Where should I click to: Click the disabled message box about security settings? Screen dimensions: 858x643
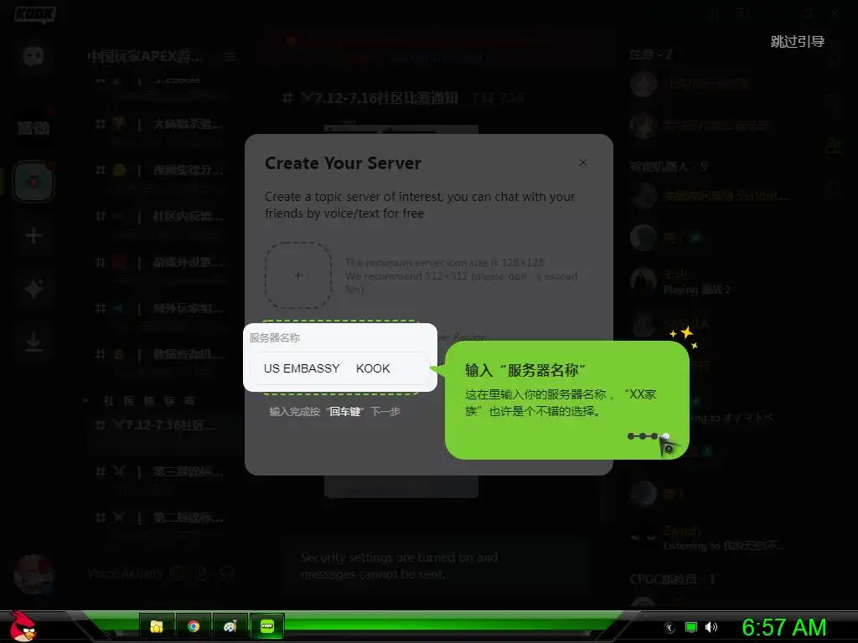pyautogui.click(x=436, y=565)
